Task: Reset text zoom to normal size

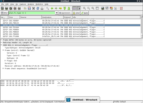Action: [93, 8]
